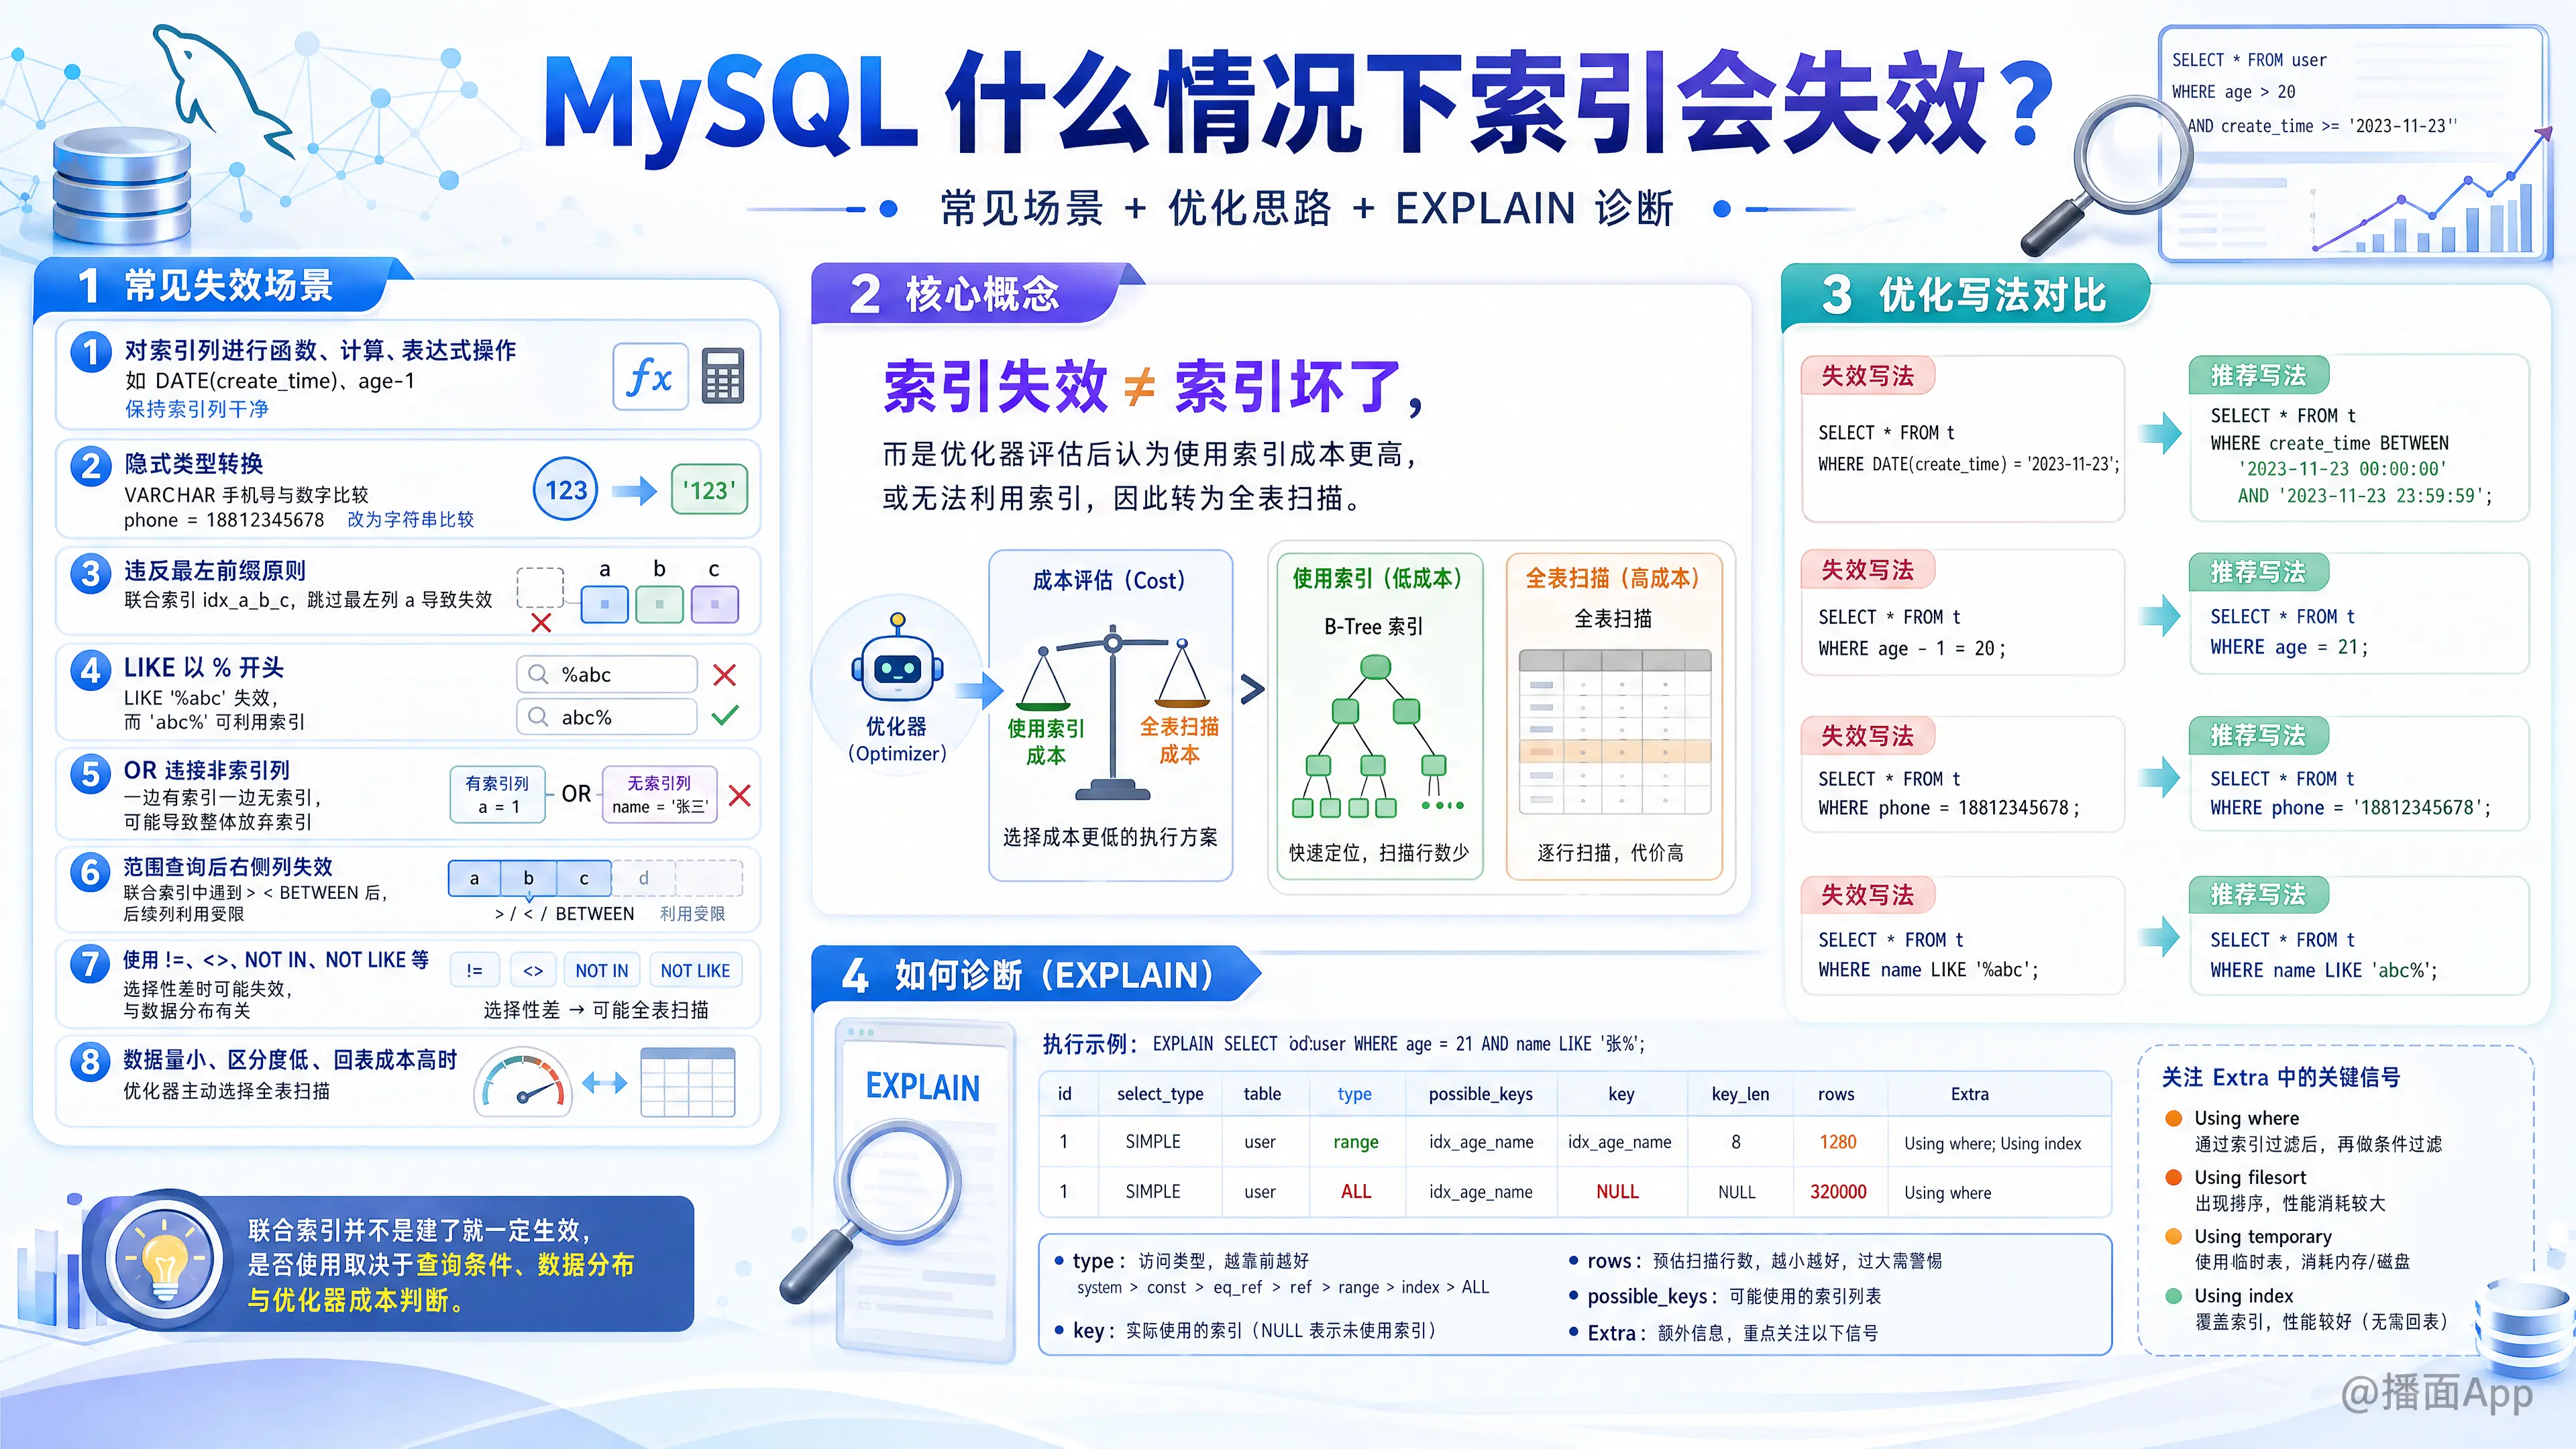The width and height of the screenshot is (2576, 1449).
Task: Click the balance scale cost icon
Action: [x=1113, y=713]
